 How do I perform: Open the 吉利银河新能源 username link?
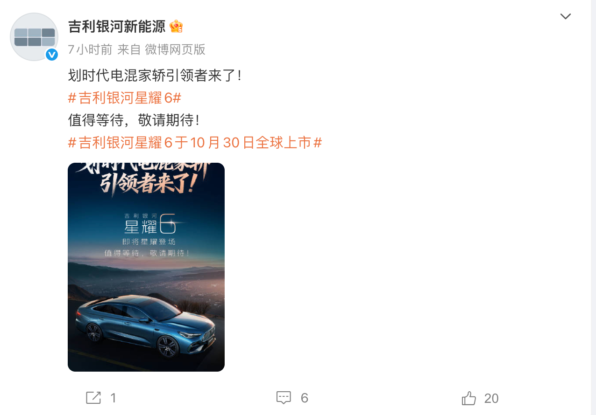[117, 27]
